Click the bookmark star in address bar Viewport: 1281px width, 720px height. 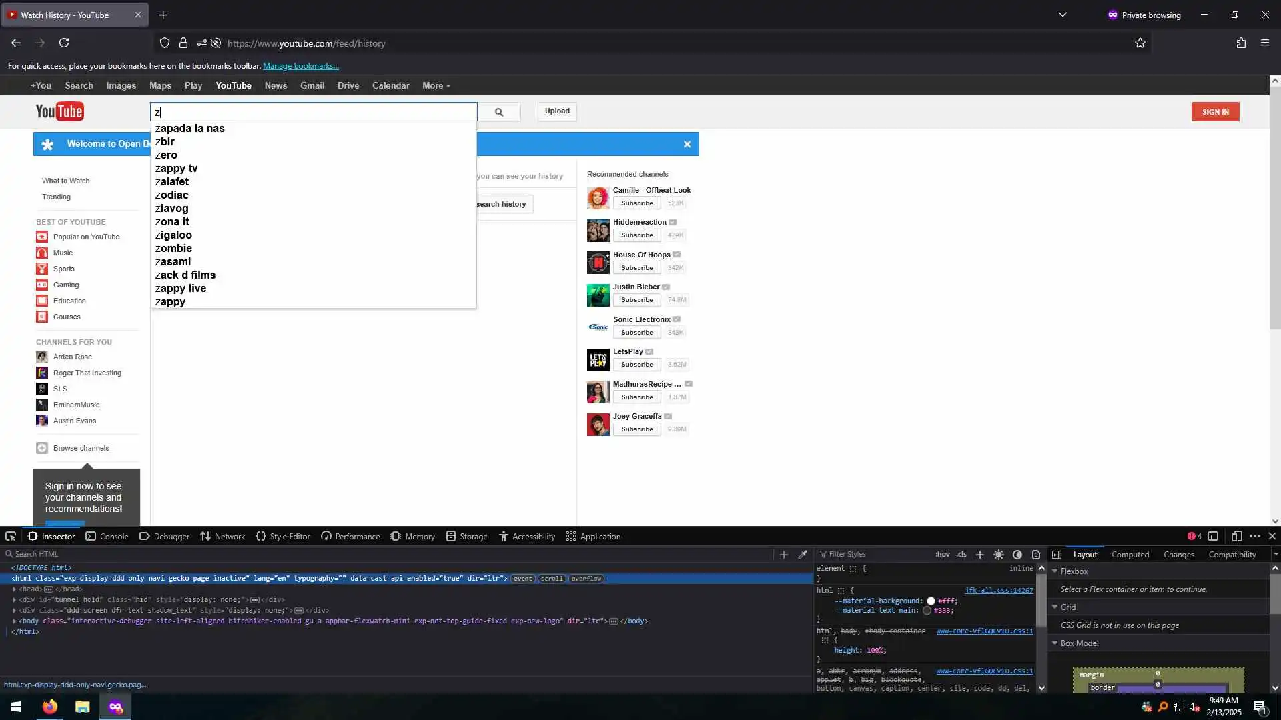pos(1140,43)
